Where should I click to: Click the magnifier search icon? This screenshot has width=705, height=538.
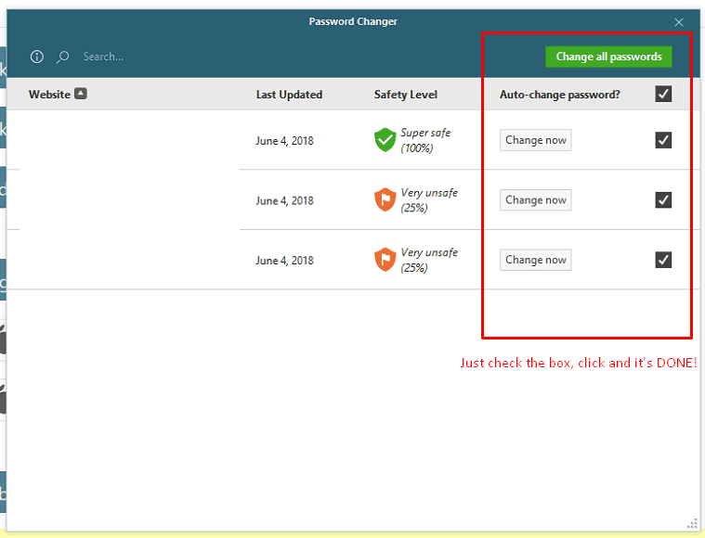click(62, 57)
